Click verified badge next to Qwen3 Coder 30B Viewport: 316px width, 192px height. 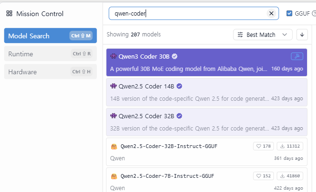pos(175,56)
